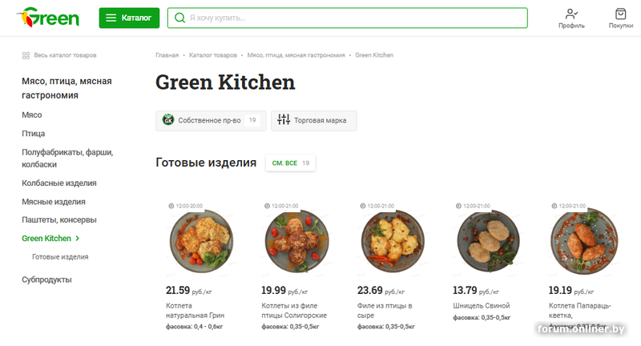Select Green Kitchen in the sidebar
The width and height of the screenshot is (641, 346).
point(46,238)
